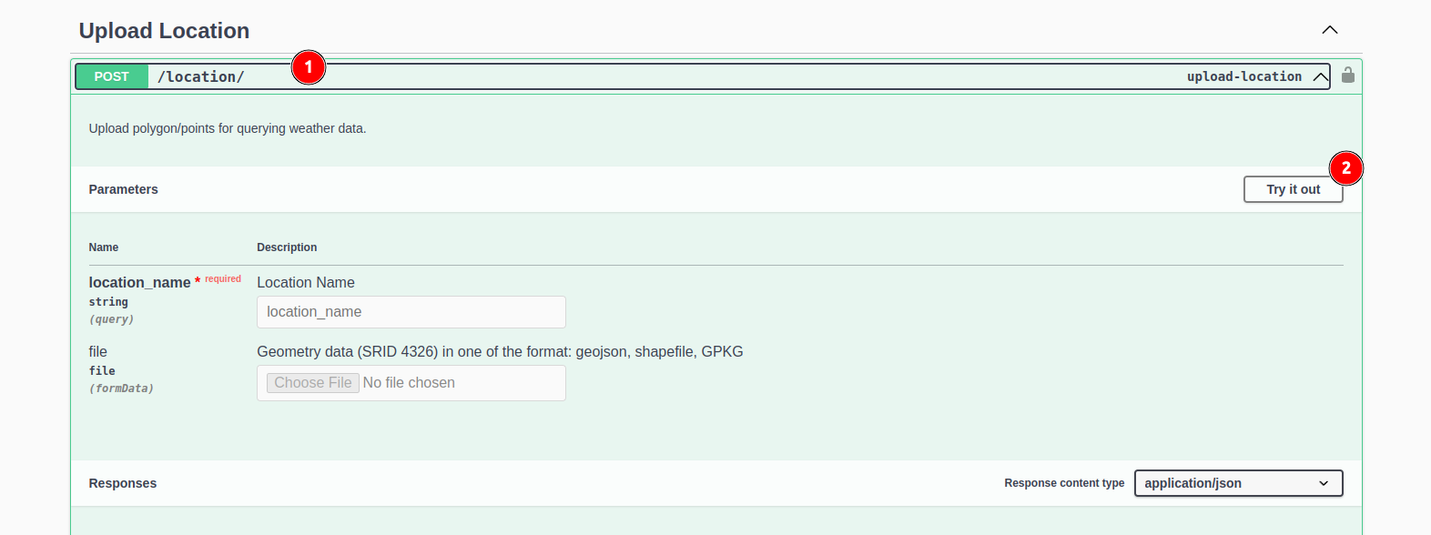This screenshot has height=535, width=1431.
Task: Click the red 'required' marker label
Action: pyautogui.click(x=223, y=279)
